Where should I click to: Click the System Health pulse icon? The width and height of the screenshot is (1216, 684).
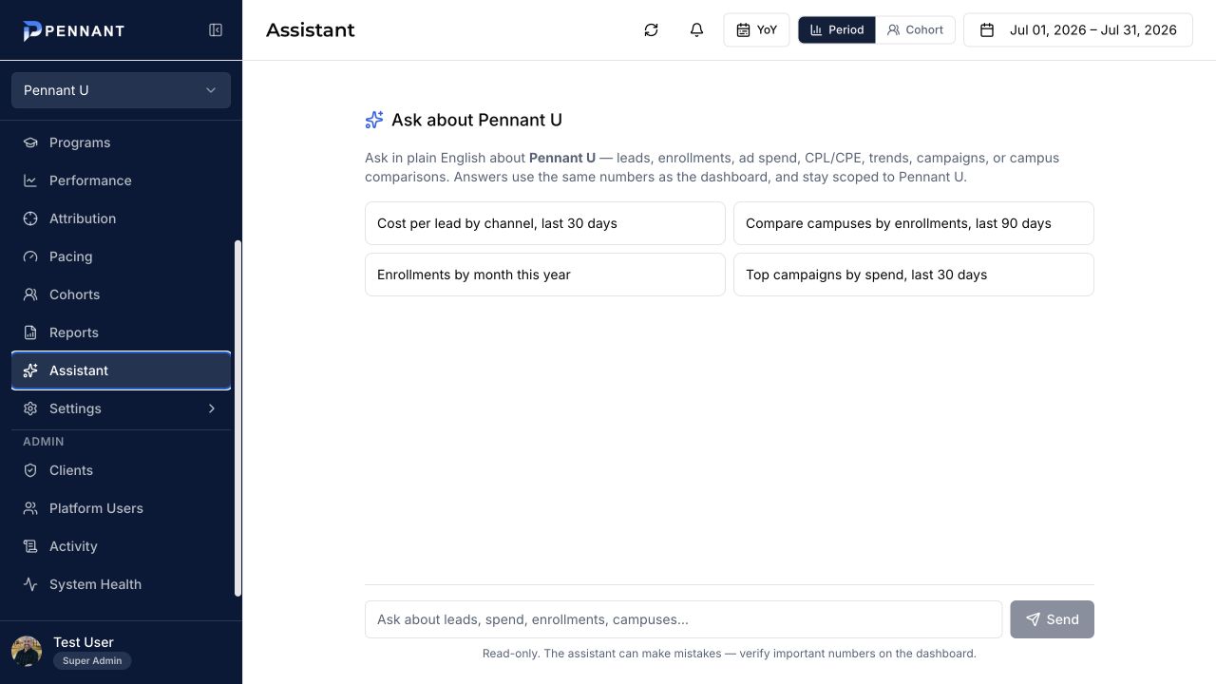(x=30, y=584)
